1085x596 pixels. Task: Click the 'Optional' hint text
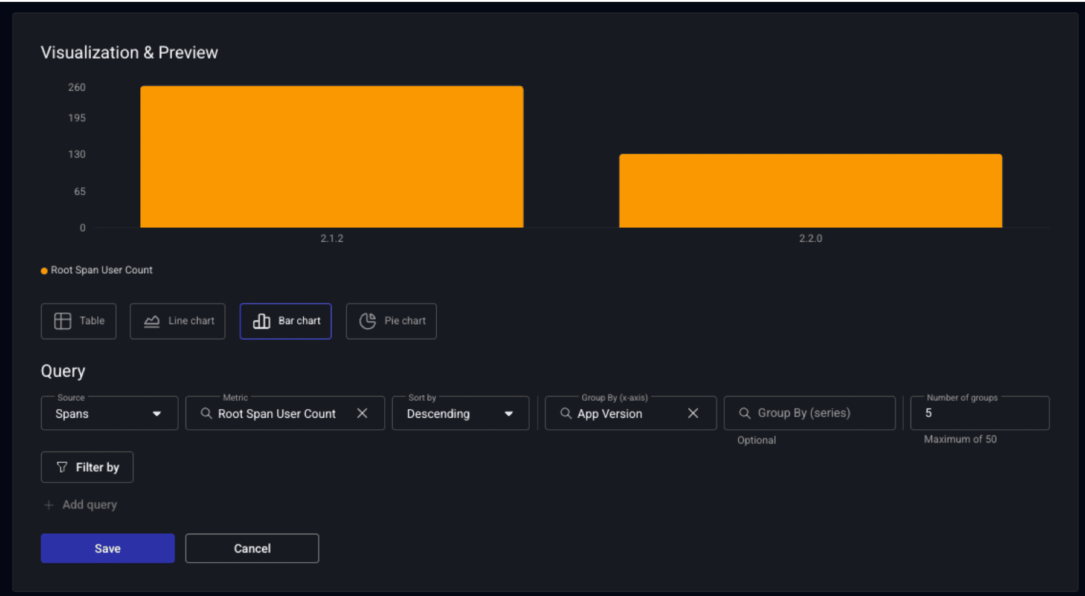tap(756, 440)
